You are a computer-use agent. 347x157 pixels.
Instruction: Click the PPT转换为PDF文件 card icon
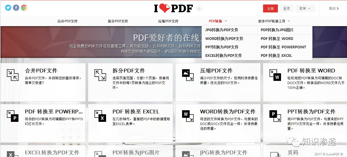(275, 116)
